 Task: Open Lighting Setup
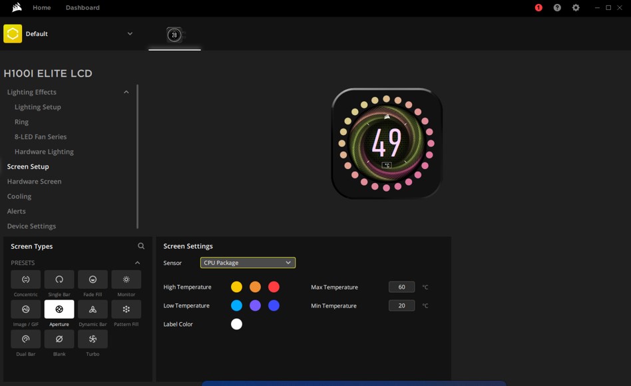coord(38,107)
